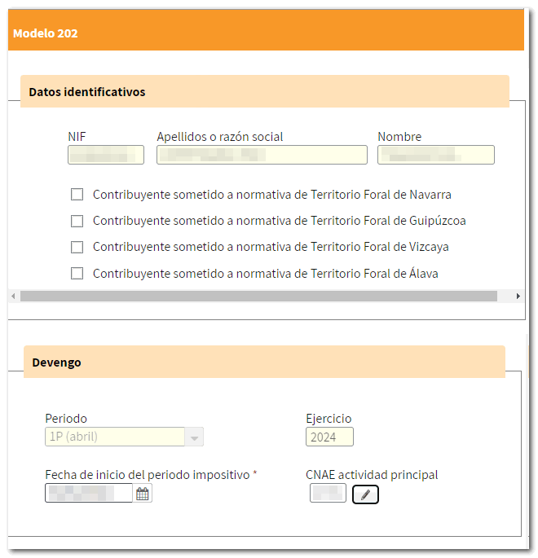Click the Datos identificativos section header
Image resolution: width=538 pixels, height=558 pixels.
pos(265,91)
